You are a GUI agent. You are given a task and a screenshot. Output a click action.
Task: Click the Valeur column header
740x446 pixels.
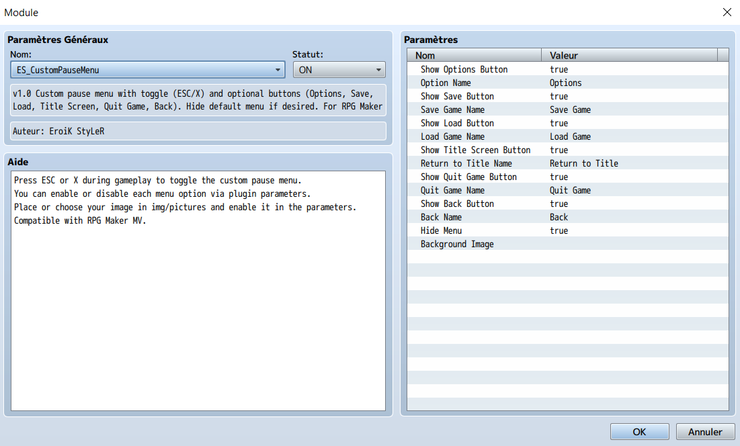(x=629, y=55)
